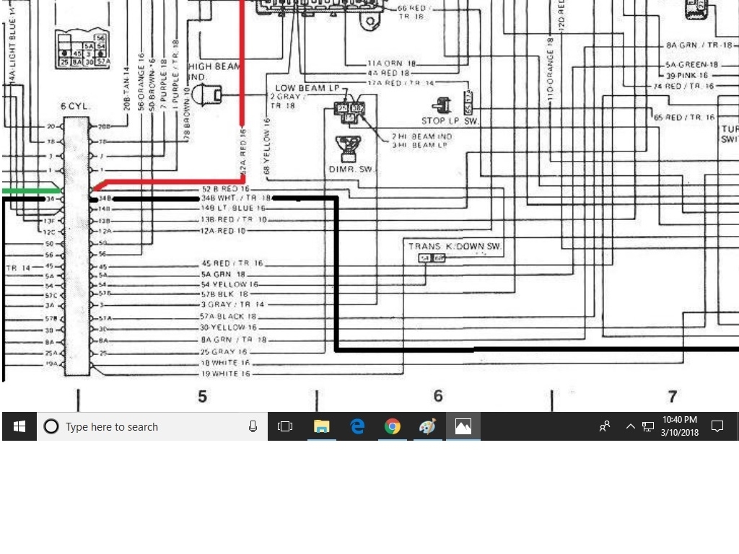The image size is (739, 554).
Task: Click the 30 YELLOW 16 wire label
Action: point(229,327)
